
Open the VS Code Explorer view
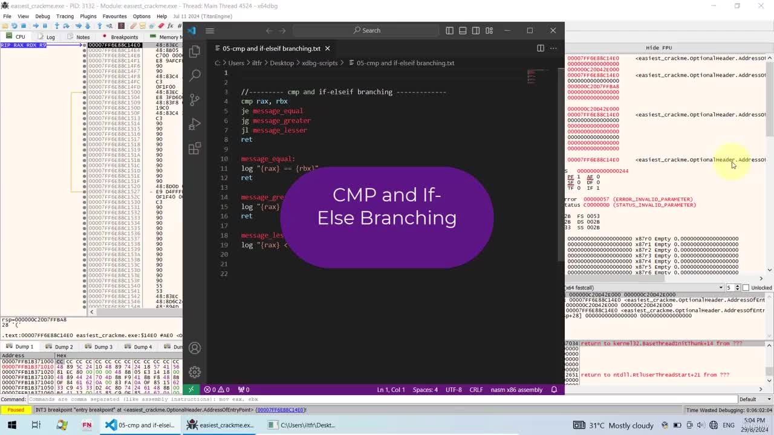[x=195, y=52]
